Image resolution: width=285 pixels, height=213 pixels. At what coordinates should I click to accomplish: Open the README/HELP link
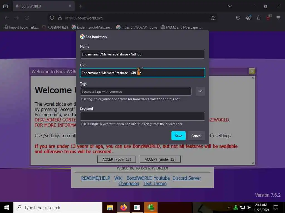(x=96, y=178)
